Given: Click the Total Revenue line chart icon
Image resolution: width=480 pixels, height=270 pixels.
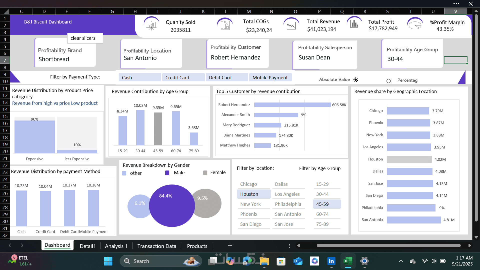Looking at the screenshot, I should point(291,25).
